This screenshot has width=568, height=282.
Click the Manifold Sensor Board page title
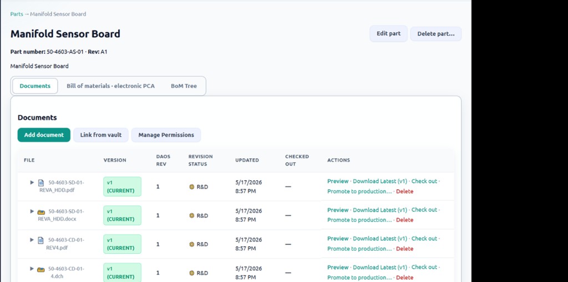point(65,34)
